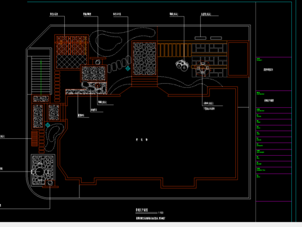
Task: Select the round table symbol in the bottom-left paved square
Action: point(40,172)
